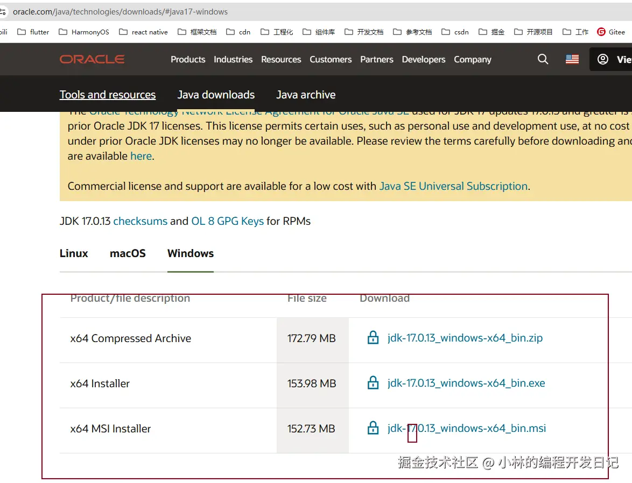Open the Customers menu
The width and height of the screenshot is (632, 483).
[x=331, y=59]
